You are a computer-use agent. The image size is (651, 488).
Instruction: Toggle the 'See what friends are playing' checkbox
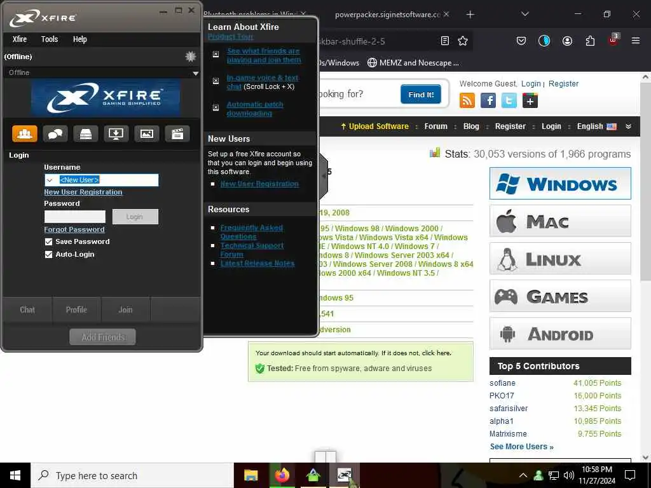click(216, 55)
